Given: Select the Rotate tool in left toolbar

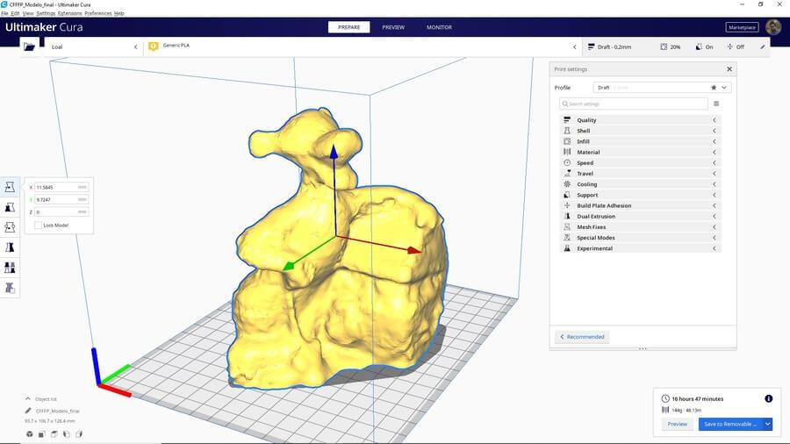Looking at the screenshot, I should tap(10, 227).
